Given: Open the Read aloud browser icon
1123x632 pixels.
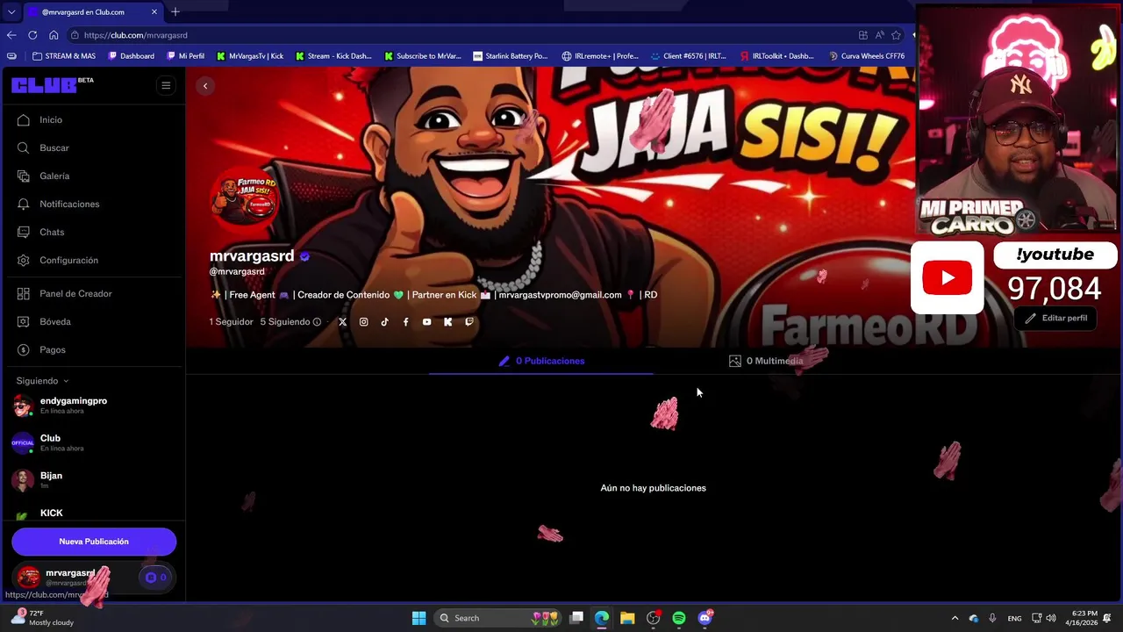Looking at the screenshot, I should [879, 35].
